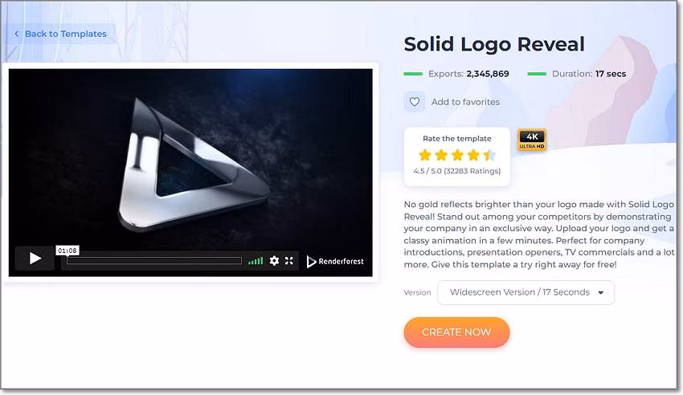
Task: Click the triangular logo video frame
Action: (190, 159)
